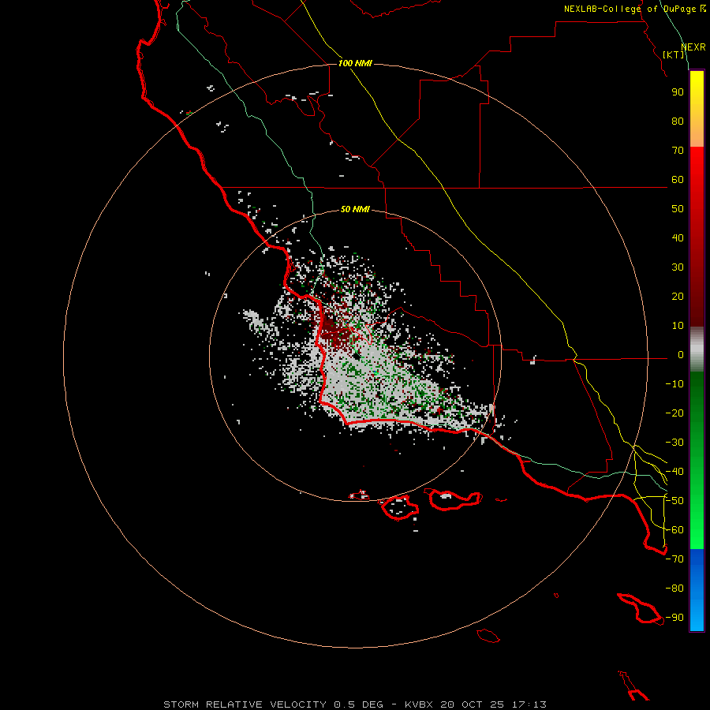Pick the blue bottom segment of color bar
Screen dimensions: 710x710
697,590
